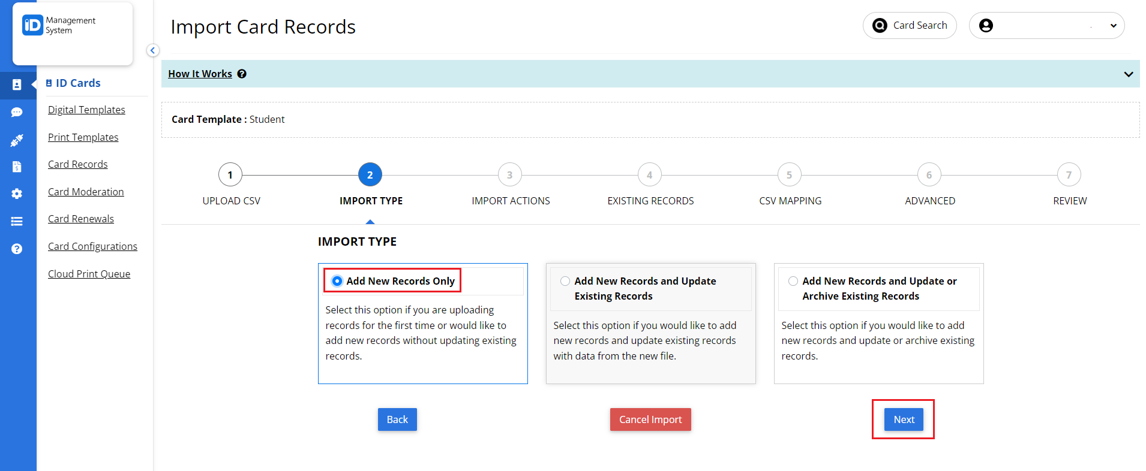Image resolution: width=1146 pixels, height=471 pixels.
Task: Click the ID Cards section heading
Action: 73,83
